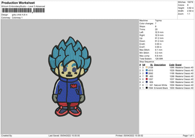195x138 pixels.
Task: Click the blue swatch for thread code 1029
Action: [x=147, y=70]
